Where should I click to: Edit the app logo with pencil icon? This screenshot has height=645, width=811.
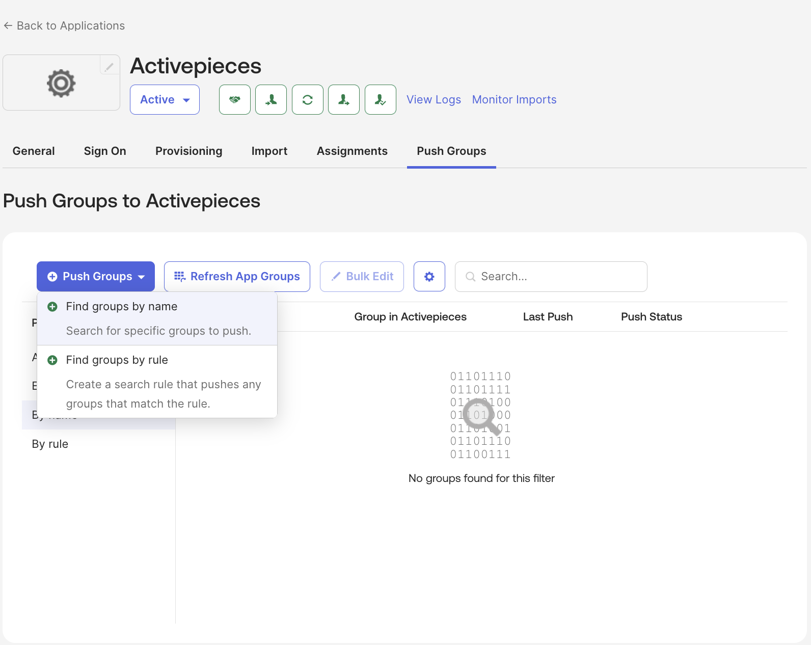[x=109, y=66]
